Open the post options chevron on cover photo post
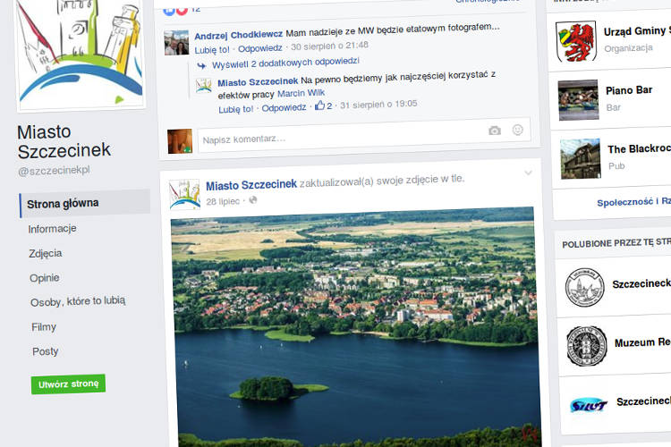This screenshot has width=671, height=447. point(528,173)
